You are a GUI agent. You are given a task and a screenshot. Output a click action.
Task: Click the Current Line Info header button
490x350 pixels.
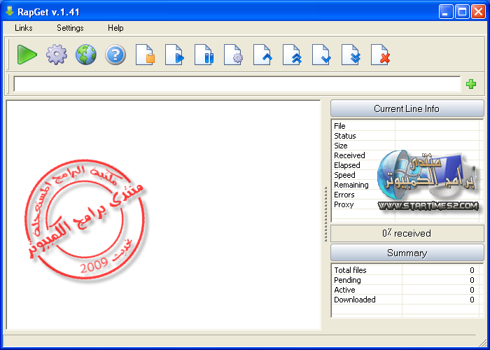click(x=407, y=108)
